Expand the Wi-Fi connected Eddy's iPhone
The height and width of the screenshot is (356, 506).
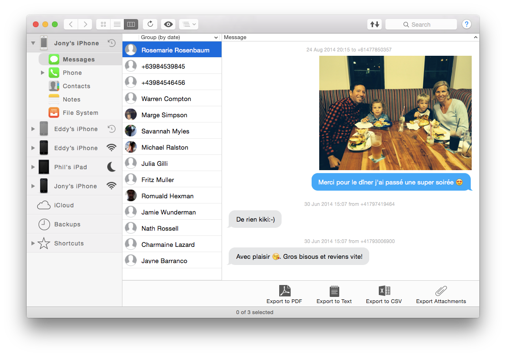pos(33,148)
